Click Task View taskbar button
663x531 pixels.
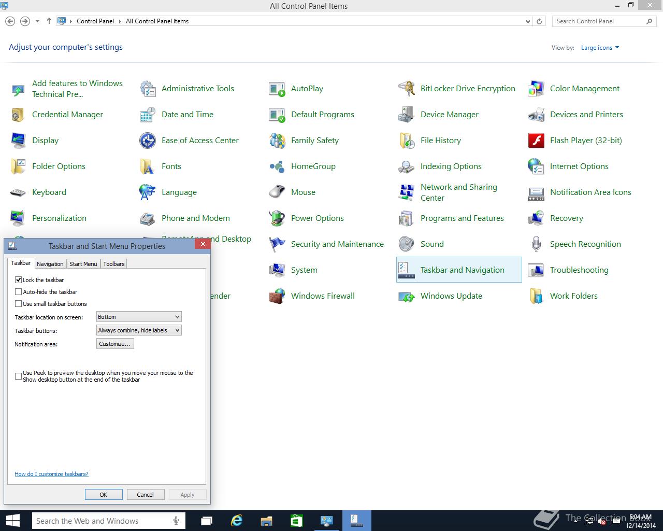point(207,521)
